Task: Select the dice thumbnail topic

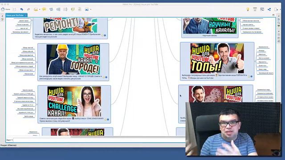Action: (216, 94)
